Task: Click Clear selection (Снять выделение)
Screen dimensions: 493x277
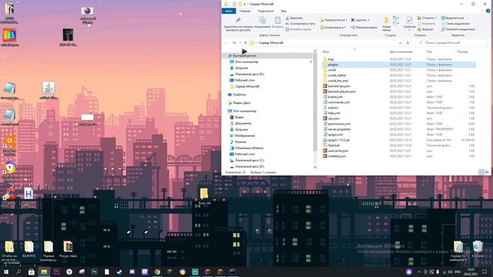Action: click(455, 24)
